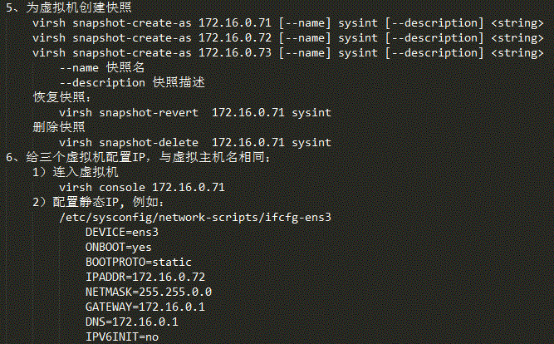This screenshot has height=344, width=554.
Task: Click the ifcfg-ens3 file path line
Action: 195,217
